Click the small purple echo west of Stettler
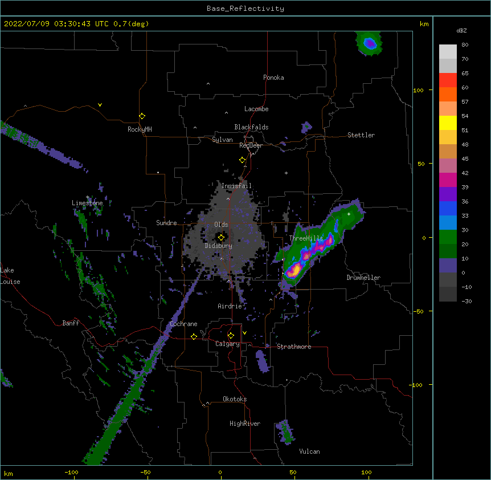Image resolution: width=491 pixels, height=480 pixels. pos(306,127)
